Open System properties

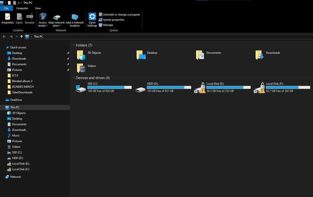[112, 20]
